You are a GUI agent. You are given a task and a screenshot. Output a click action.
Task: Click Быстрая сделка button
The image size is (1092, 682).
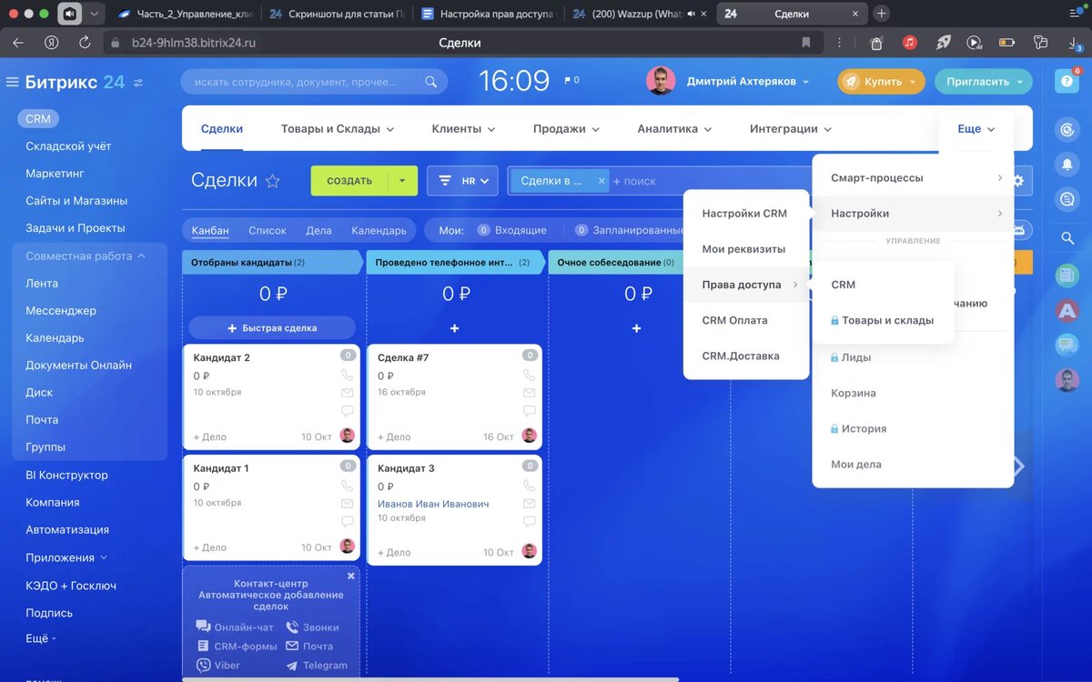coord(272,327)
